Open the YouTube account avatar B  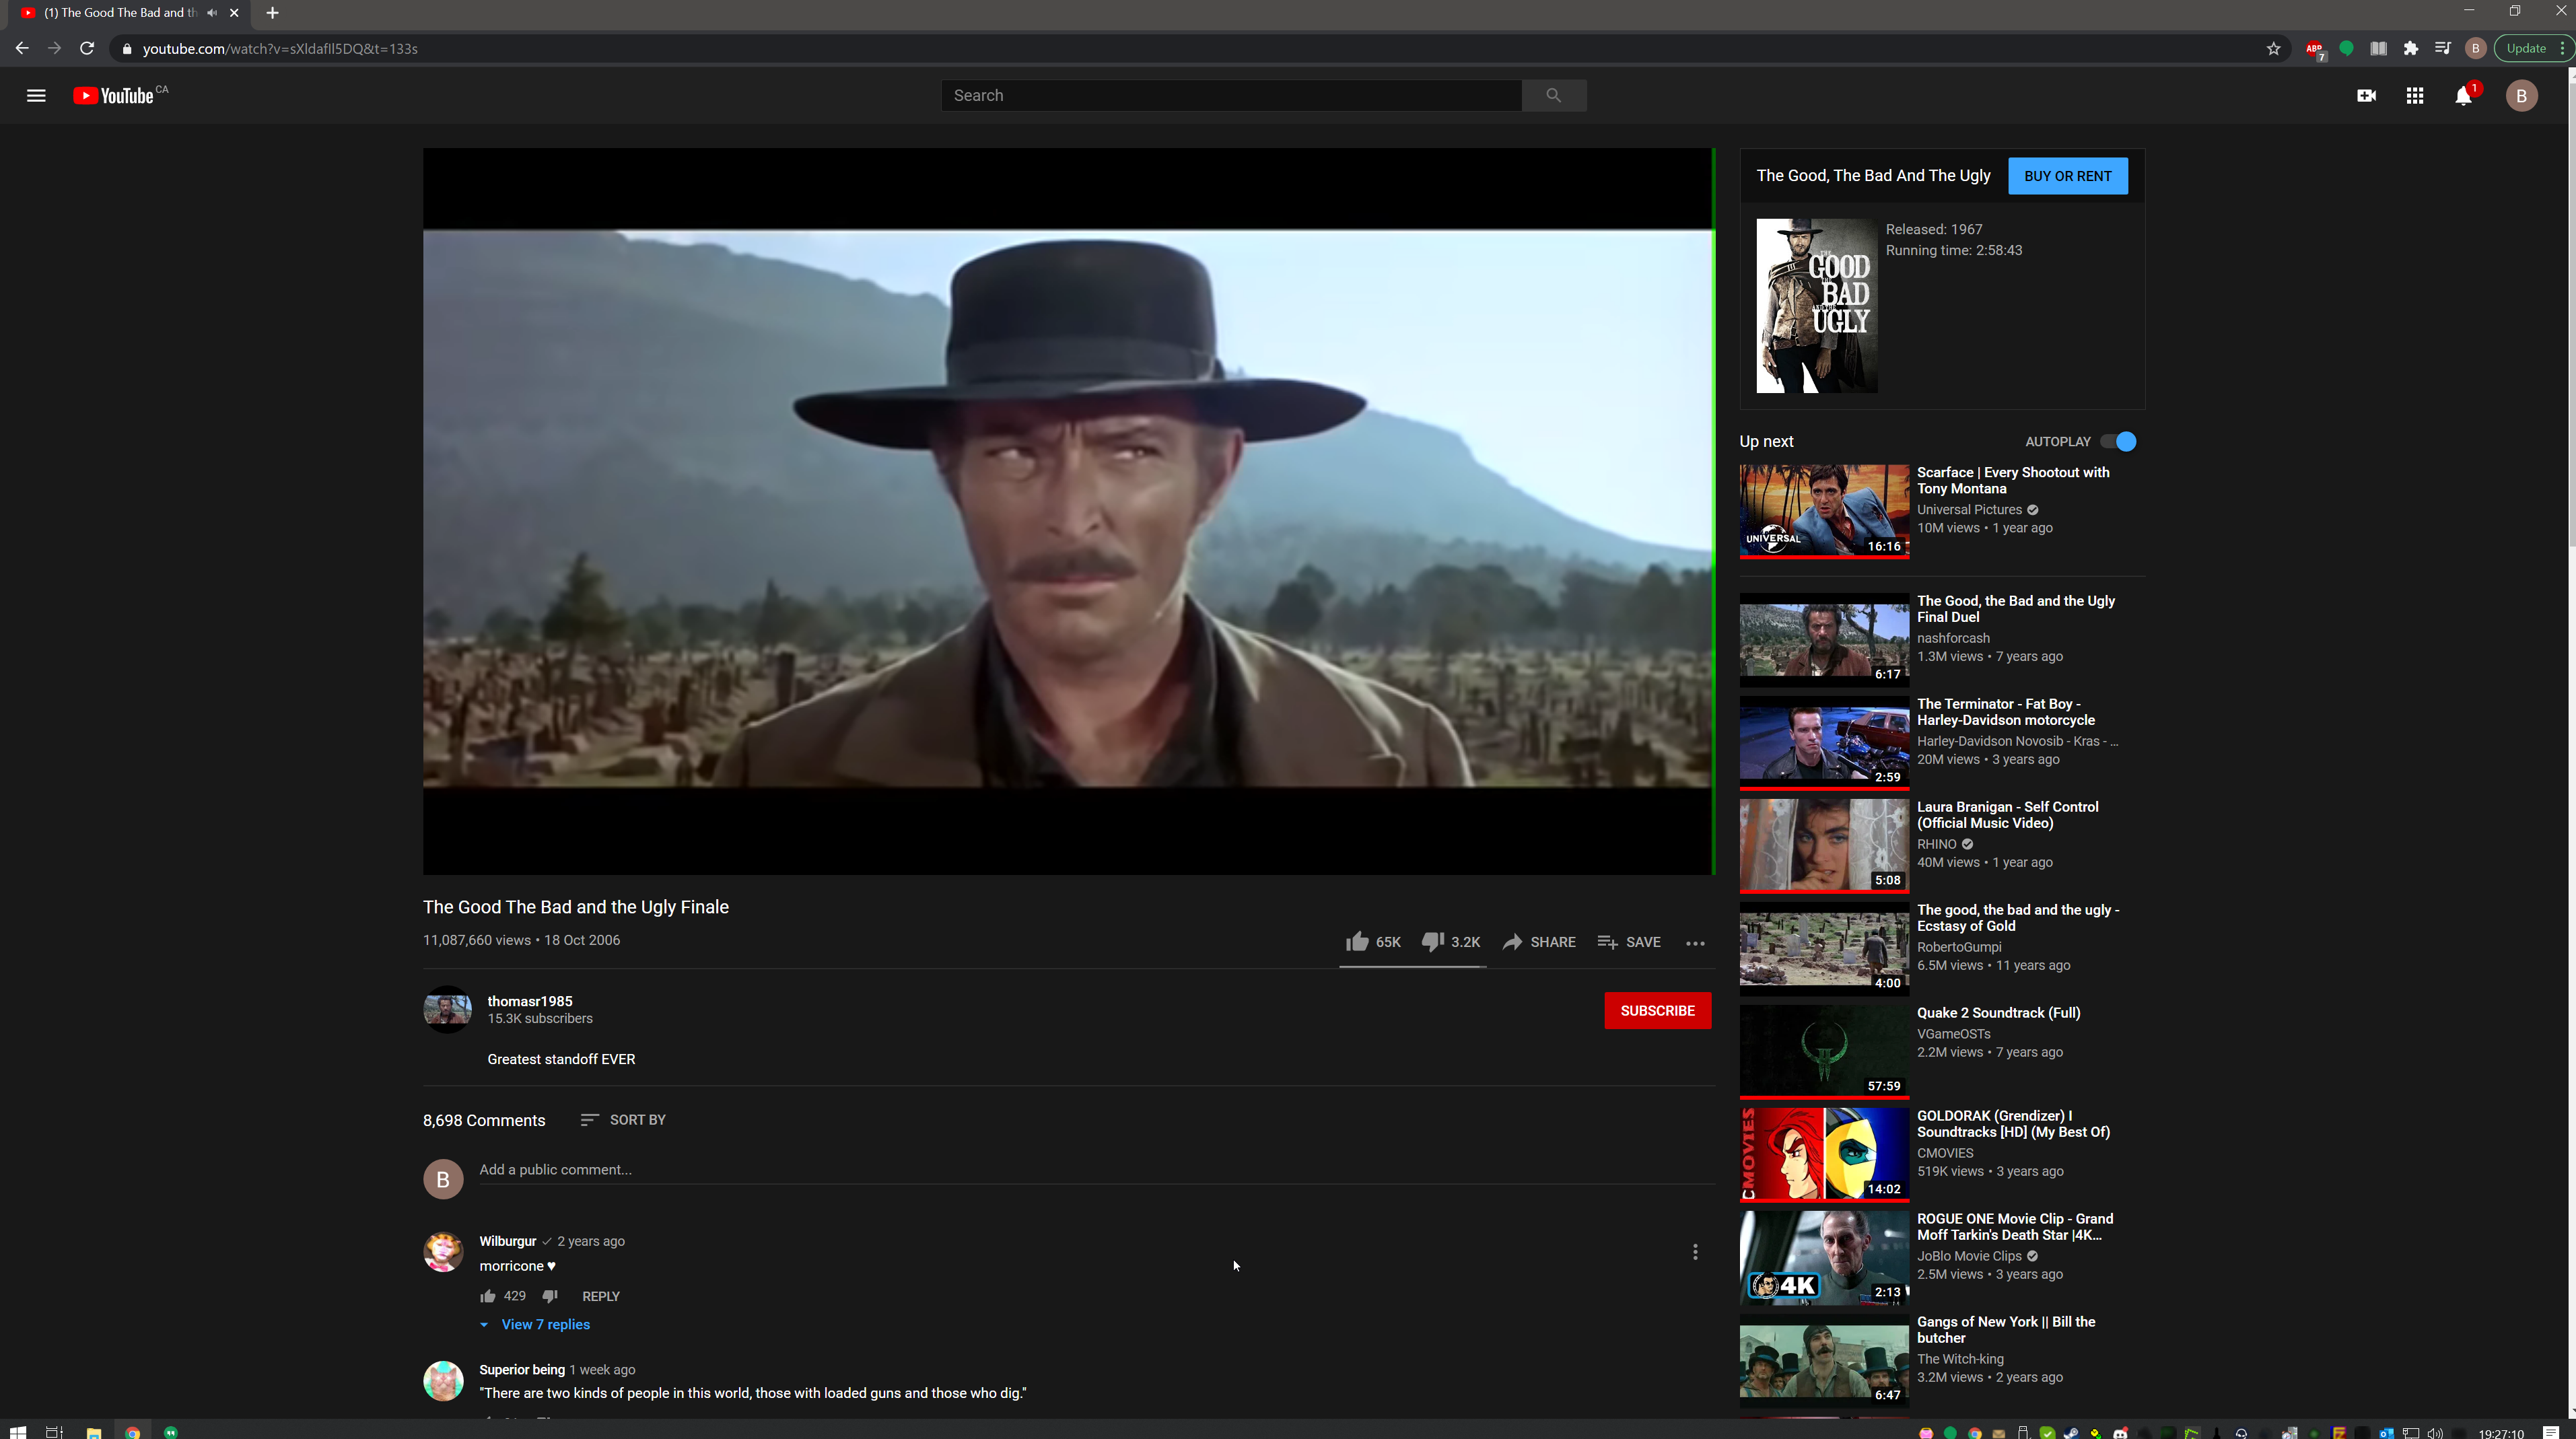(2521, 96)
